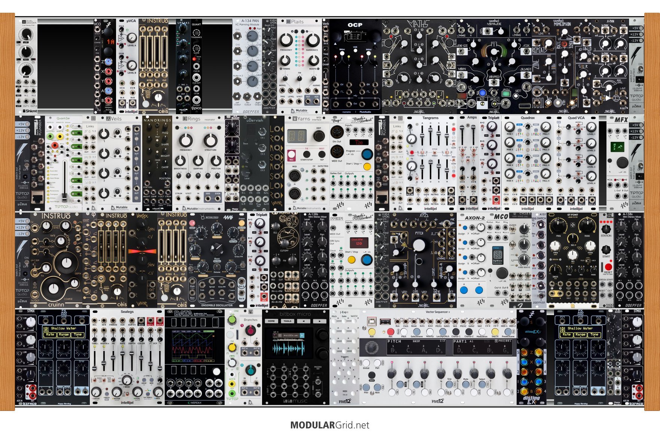Select the Mordax DATA module
Screen dimensions: 660x433
point(194,357)
